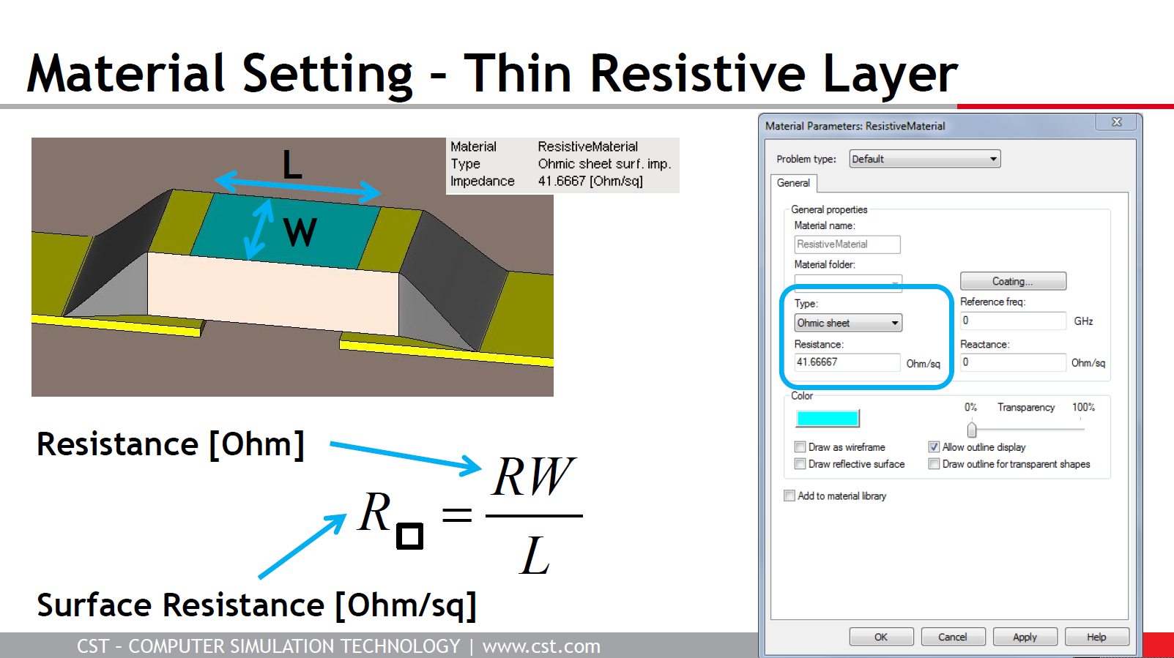Enable Draw reflective surface checkbox
Viewport: 1174px width, 658px height.
pos(800,464)
